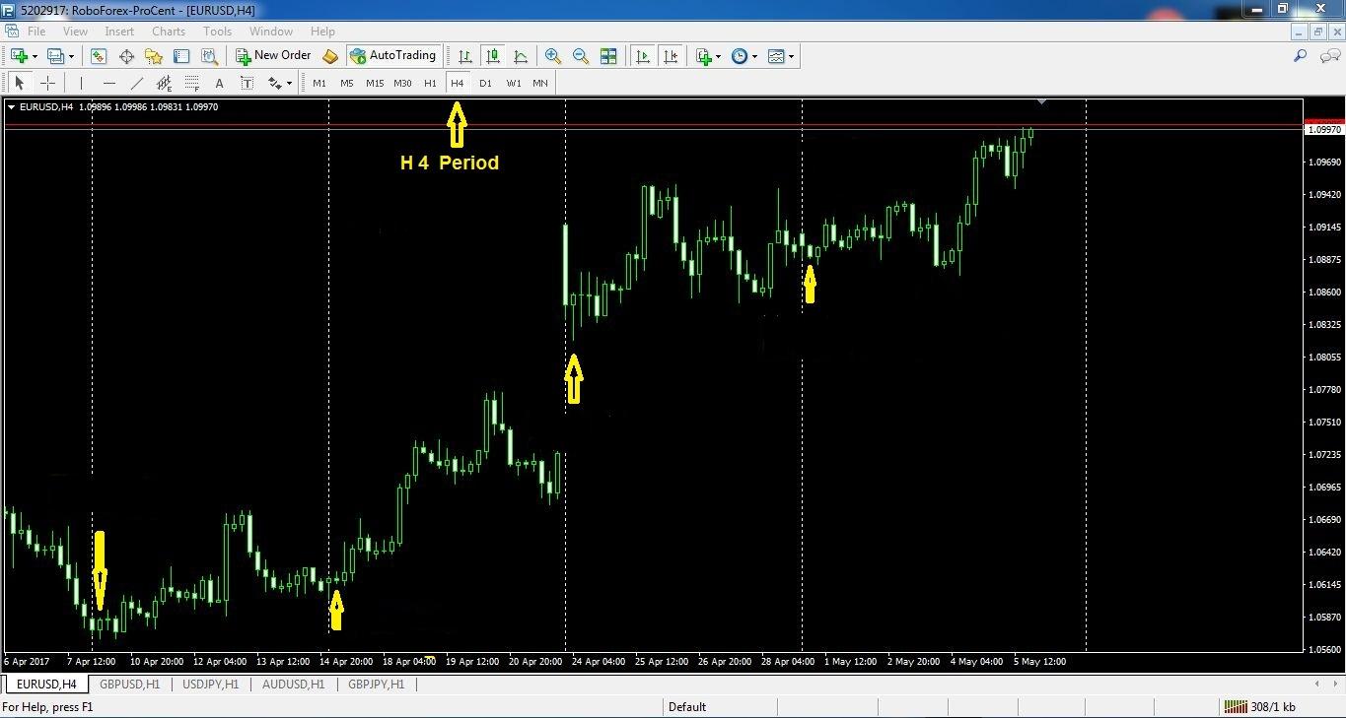
Task: Click the New Order button
Action: click(x=273, y=56)
